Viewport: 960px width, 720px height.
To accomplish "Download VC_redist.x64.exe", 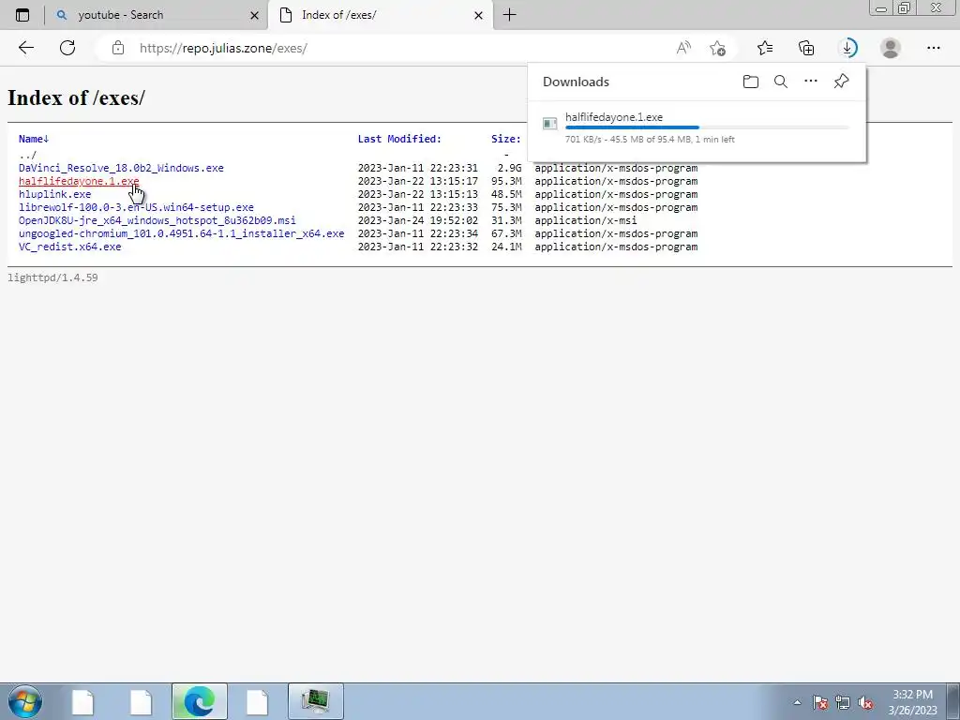I will tap(69, 247).
